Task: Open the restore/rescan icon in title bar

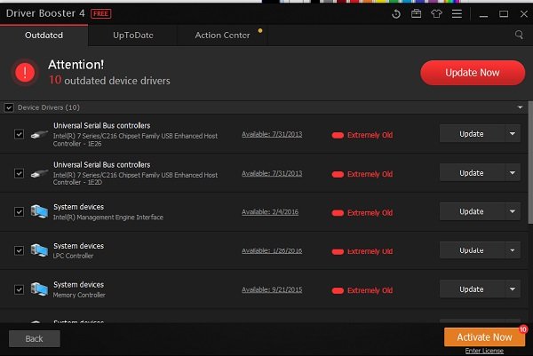Action: pyautogui.click(x=396, y=14)
